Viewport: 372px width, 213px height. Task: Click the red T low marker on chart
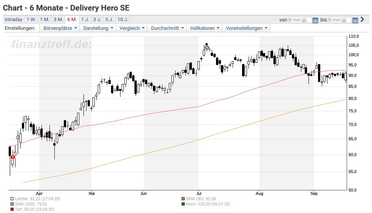click(x=13, y=157)
